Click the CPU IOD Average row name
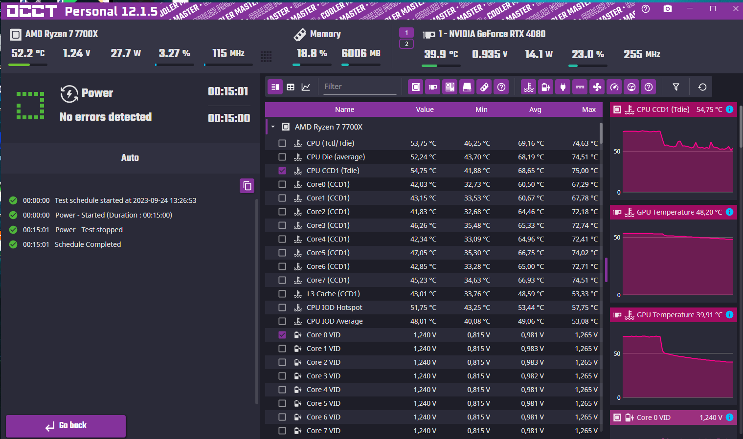This screenshot has height=439, width=743. point(335,321)
